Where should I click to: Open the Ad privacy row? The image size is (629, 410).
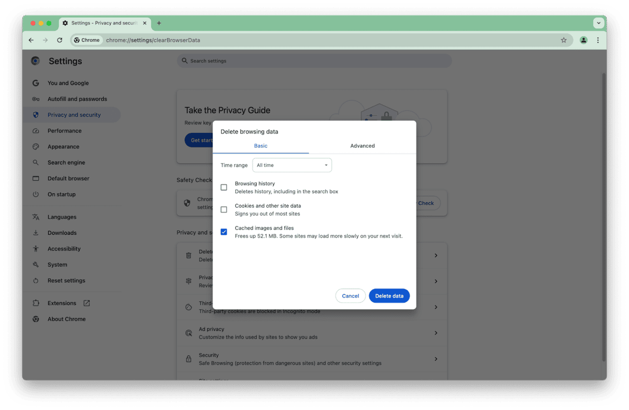tap(312, 333)
